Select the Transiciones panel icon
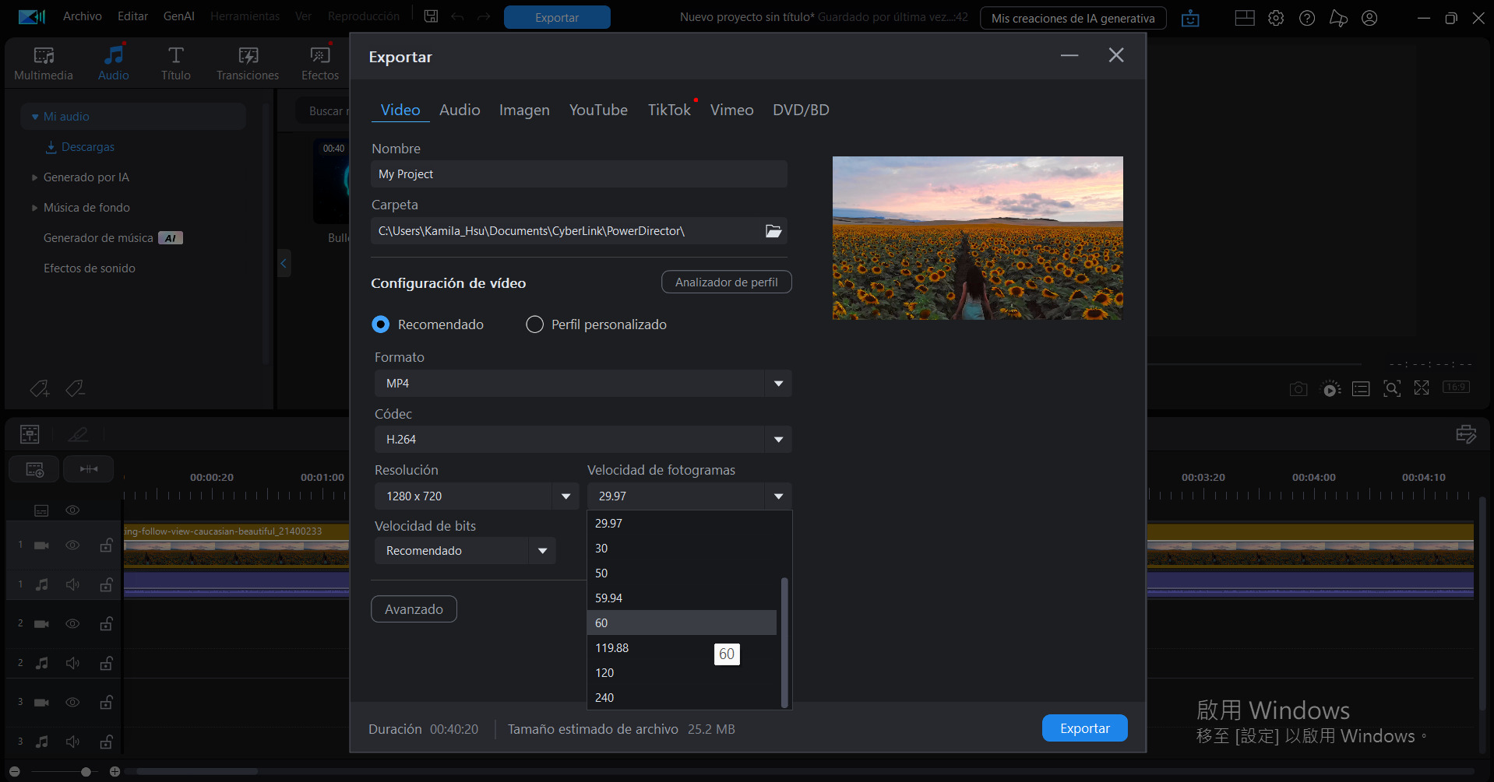1494x782 pixels. (x=247, y=61)
